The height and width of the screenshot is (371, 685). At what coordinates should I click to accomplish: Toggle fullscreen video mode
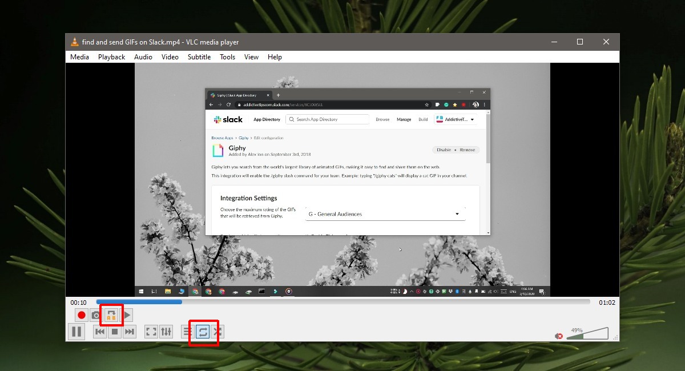tap(151, 332)
